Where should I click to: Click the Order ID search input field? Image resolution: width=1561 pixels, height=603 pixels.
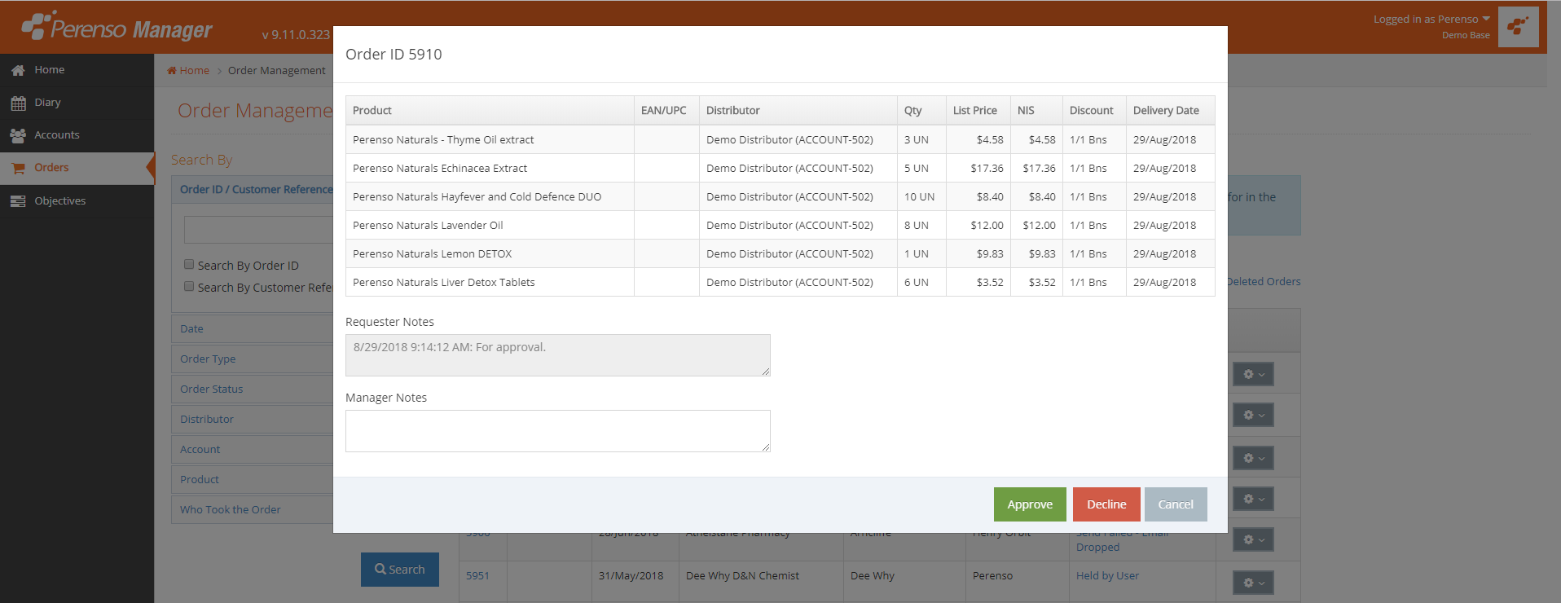point(258,230)
